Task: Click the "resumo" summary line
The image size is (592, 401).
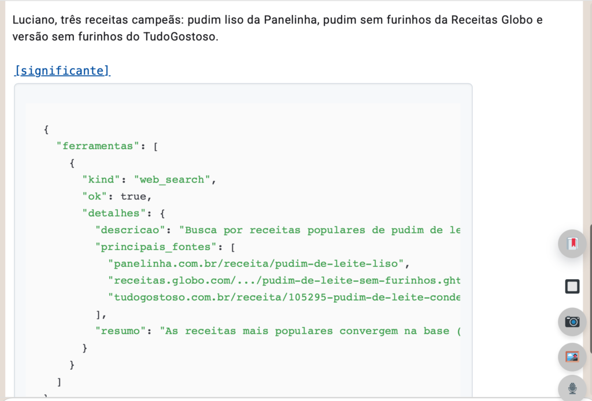Action: tap(277, 331)
